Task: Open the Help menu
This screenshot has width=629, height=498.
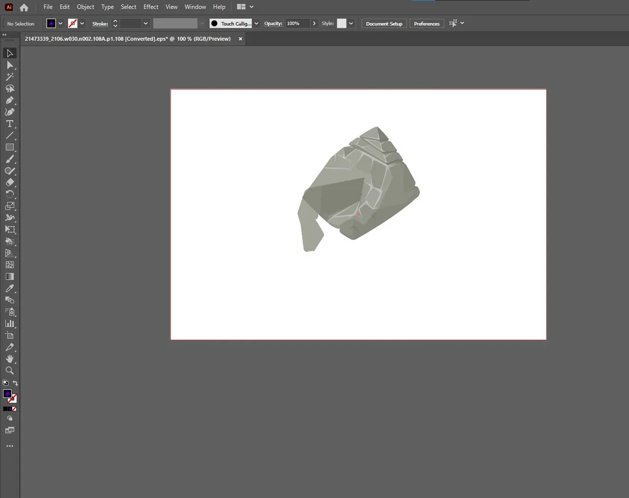Action: click(219, 7)
